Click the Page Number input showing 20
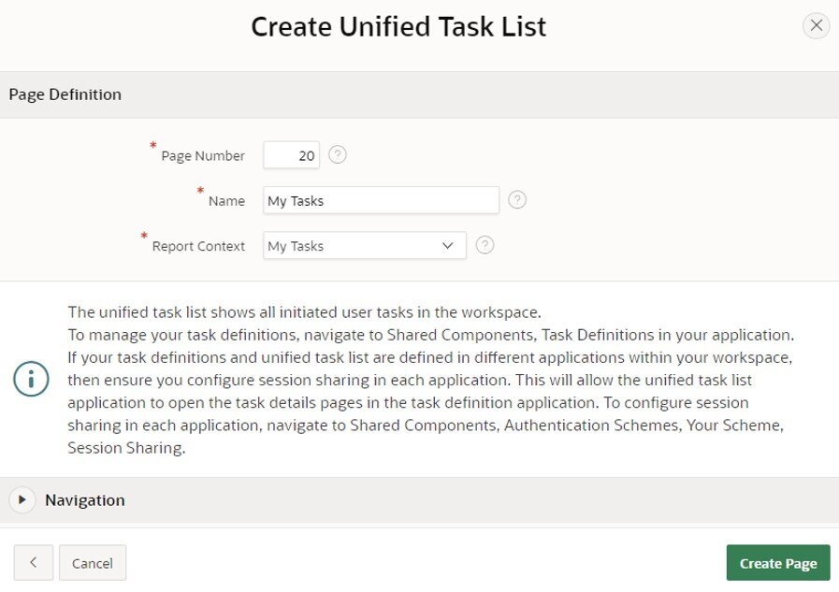This screenshot has height=592, width=839. [x=290, y=153]
